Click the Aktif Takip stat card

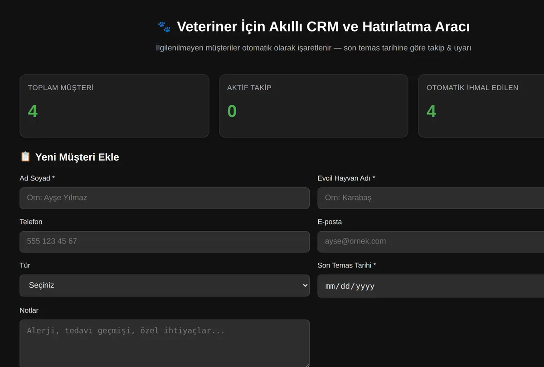tap(314, 106)
